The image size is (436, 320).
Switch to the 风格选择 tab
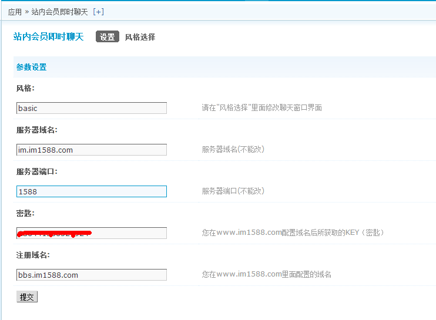tap(140, 37)
